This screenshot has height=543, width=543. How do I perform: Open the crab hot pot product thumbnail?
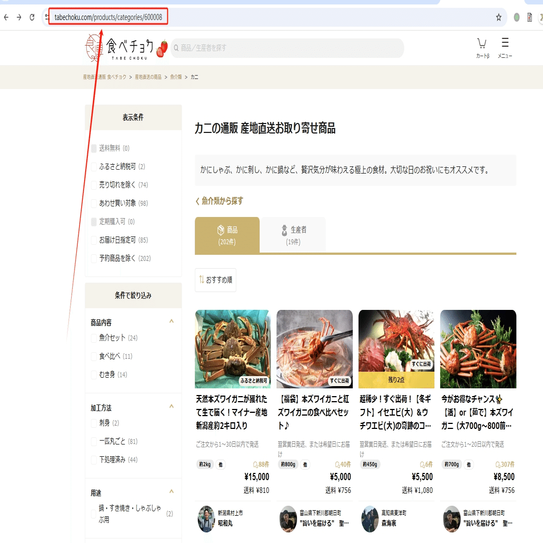pos(314,349)
